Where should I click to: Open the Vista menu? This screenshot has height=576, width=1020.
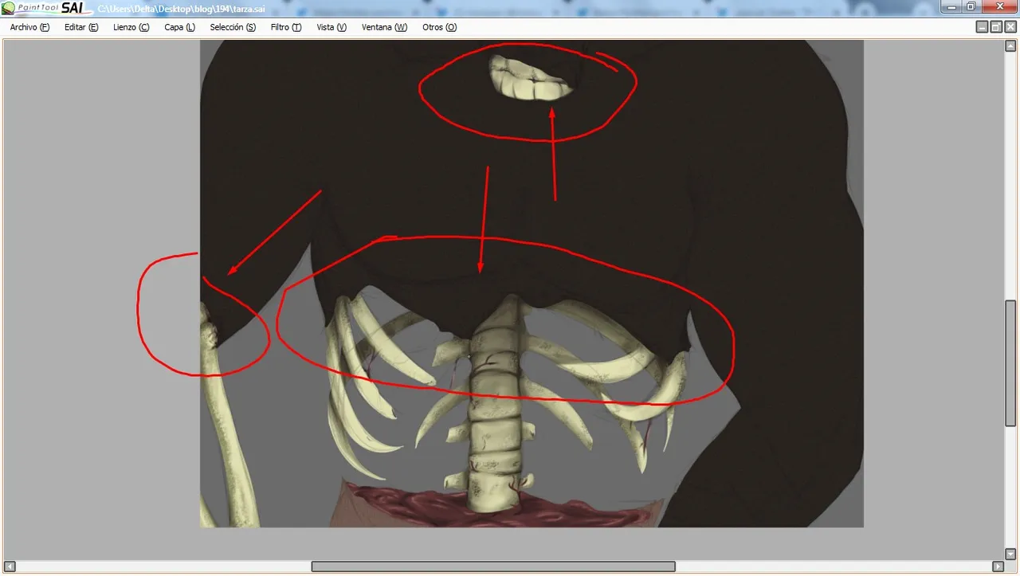point(331,27)
